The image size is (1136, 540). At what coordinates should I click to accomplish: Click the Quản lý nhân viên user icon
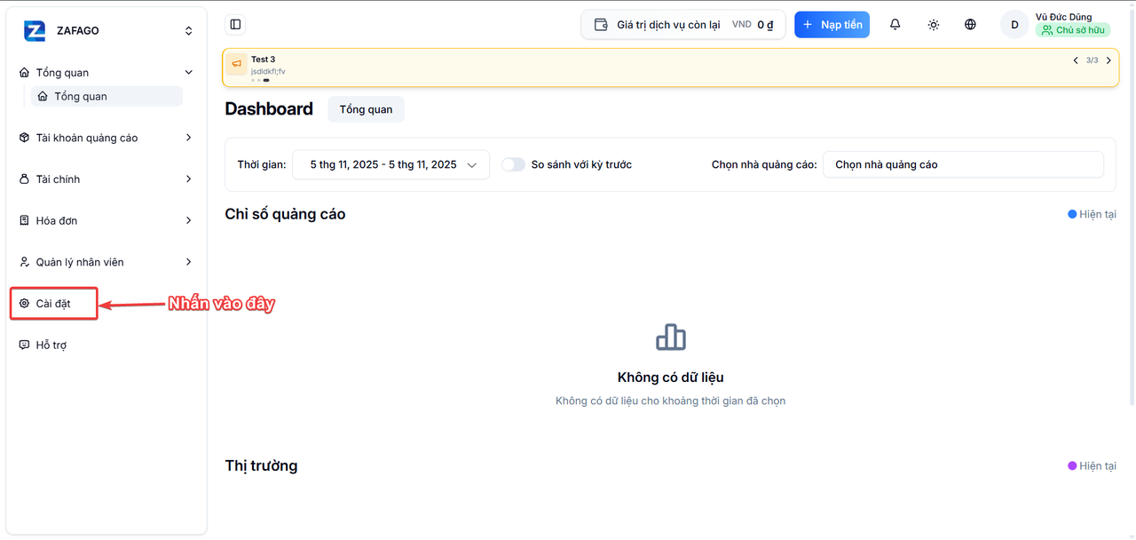tap(25, 262)
